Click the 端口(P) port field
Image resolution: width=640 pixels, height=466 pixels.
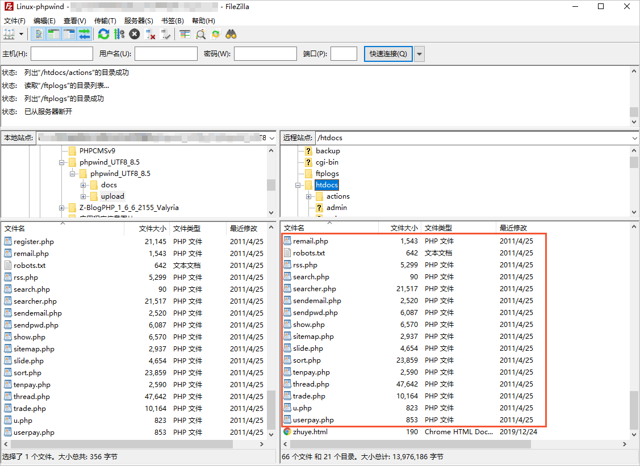tap(344, 54)
